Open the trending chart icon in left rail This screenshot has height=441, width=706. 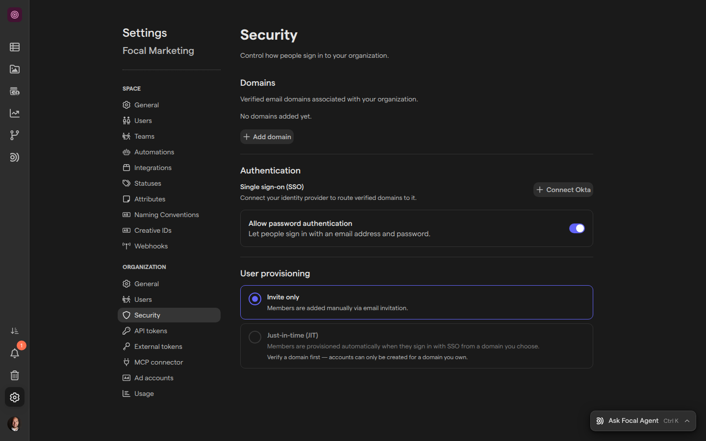click(x=15, y=113)
